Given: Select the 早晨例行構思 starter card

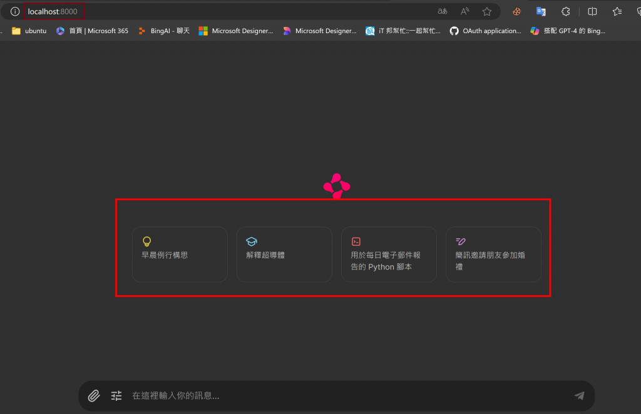Looking at the screenshot, I should click(x=180, y=255).
